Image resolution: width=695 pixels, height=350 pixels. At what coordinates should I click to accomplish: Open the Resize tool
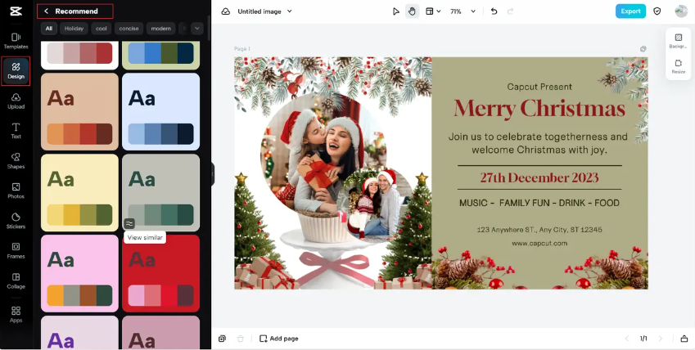point(678,66)
